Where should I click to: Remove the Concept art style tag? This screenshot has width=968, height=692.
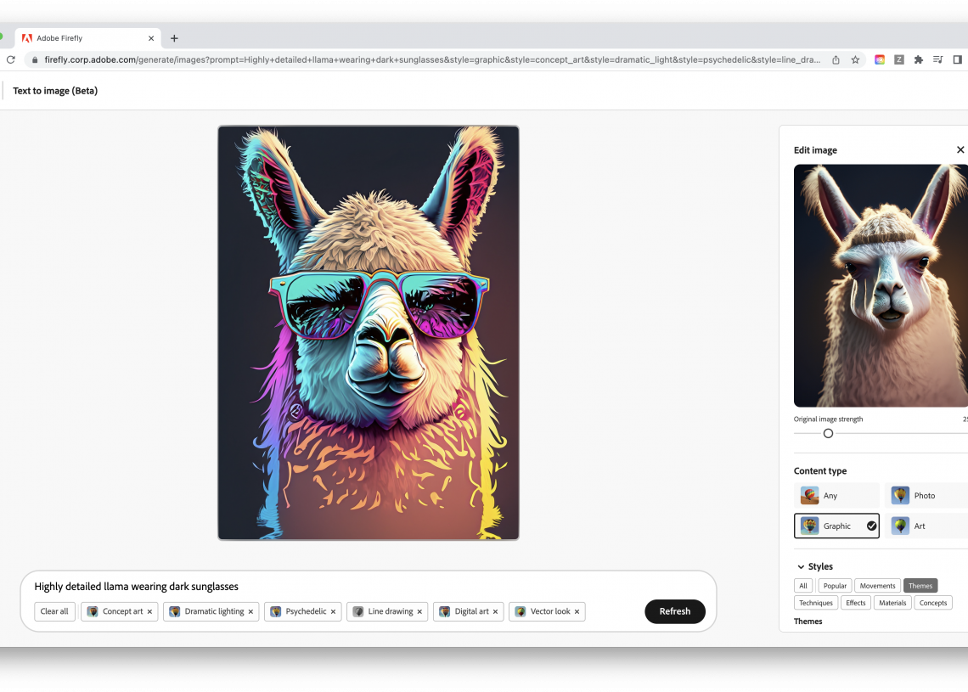pos(149,611)
